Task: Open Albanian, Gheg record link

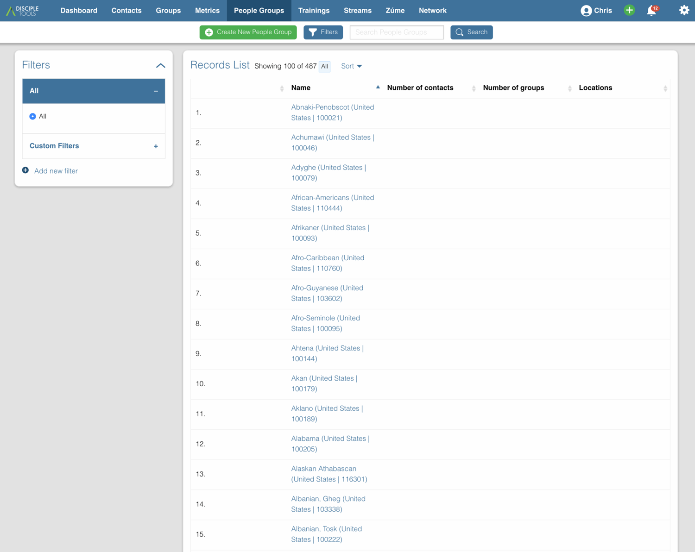Action: 329,504
